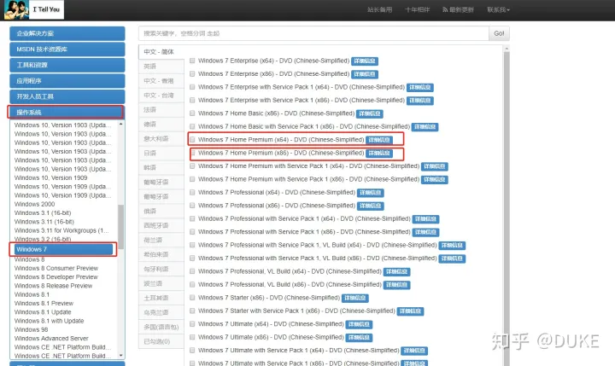The image size is (615, 366).
Task: Switch to the 中文 - 简体 language tab
Action: pos(161,52)
